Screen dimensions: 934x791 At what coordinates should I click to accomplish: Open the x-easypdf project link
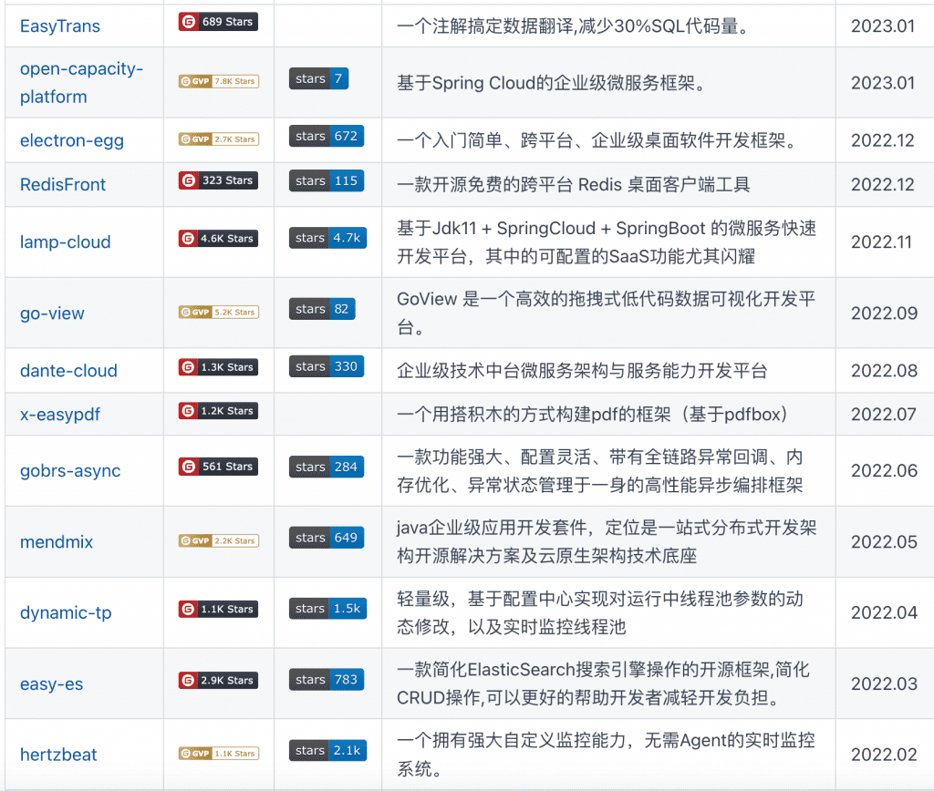[60, 415]
